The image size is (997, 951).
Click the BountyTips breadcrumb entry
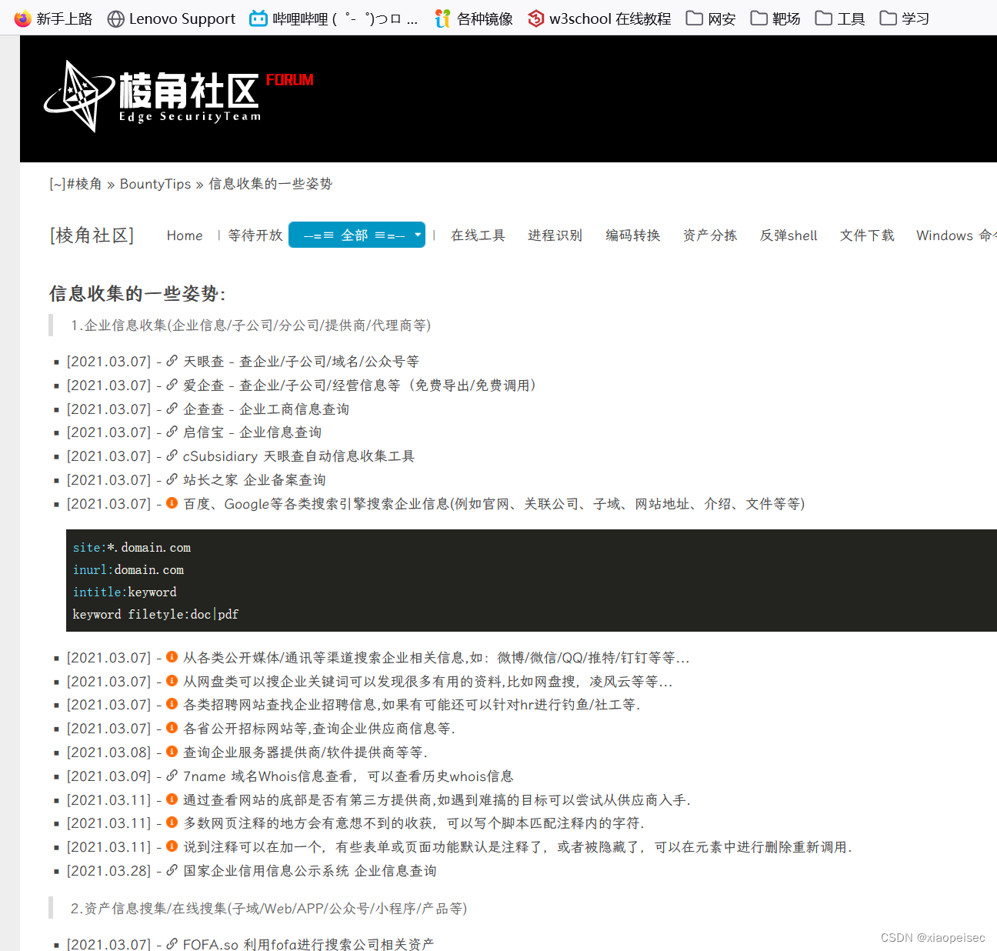155,183
